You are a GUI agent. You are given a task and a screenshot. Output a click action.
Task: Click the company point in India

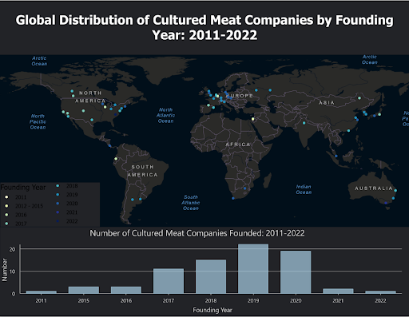click(304, 123)
